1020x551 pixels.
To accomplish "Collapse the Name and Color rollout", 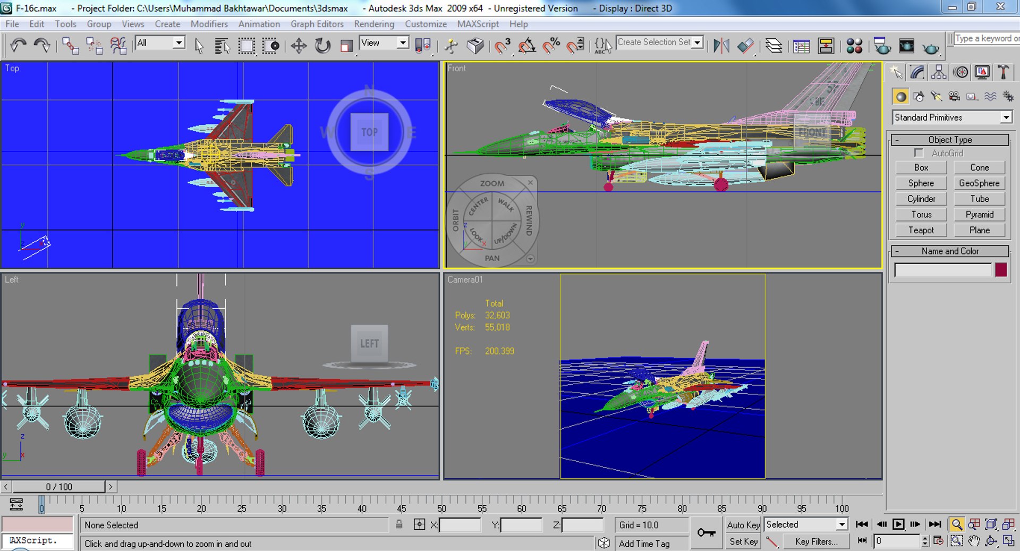I will [x=950, y=251].
